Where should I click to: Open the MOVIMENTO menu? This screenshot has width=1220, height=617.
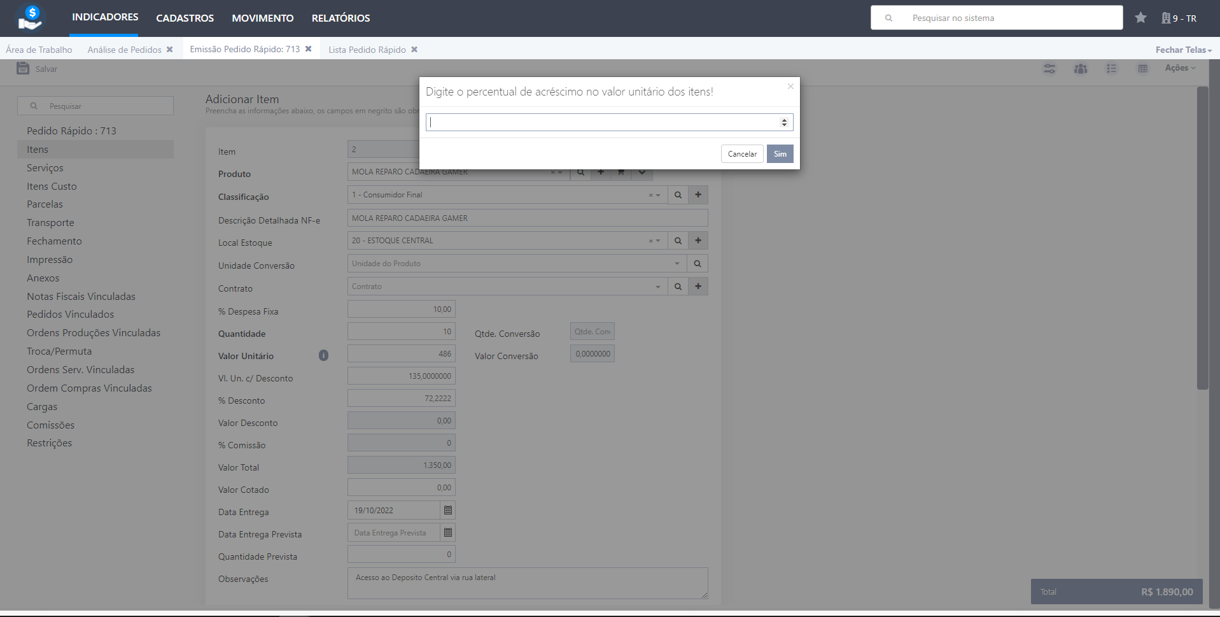pos(263,18)
